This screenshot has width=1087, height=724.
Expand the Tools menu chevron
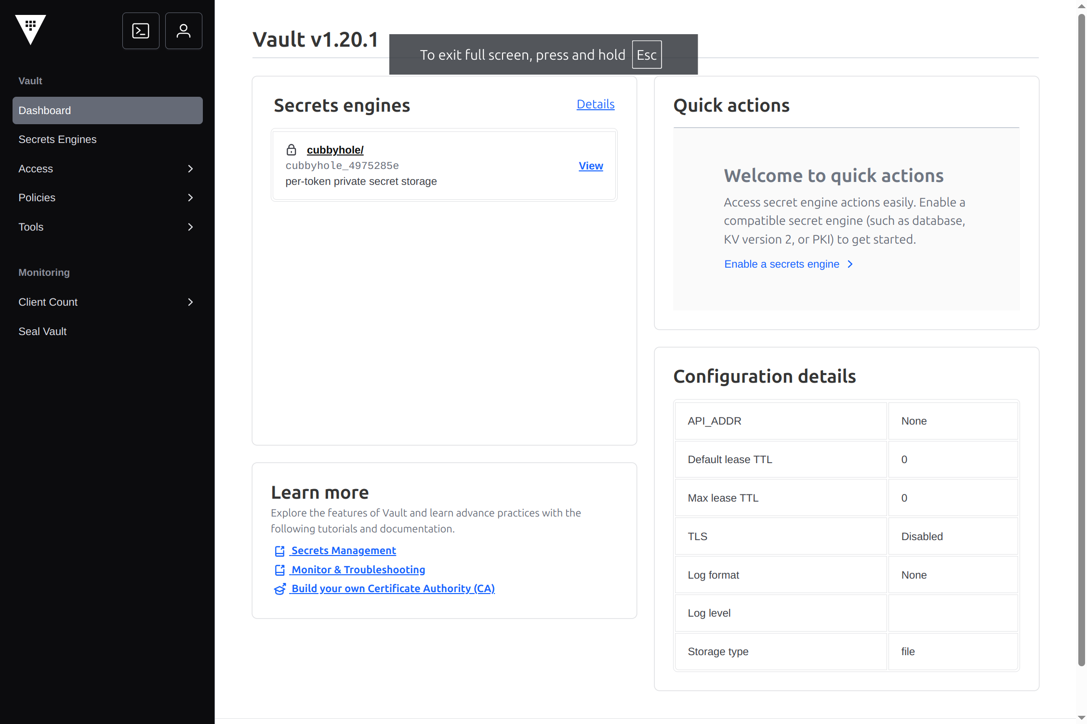coord(190,227)
